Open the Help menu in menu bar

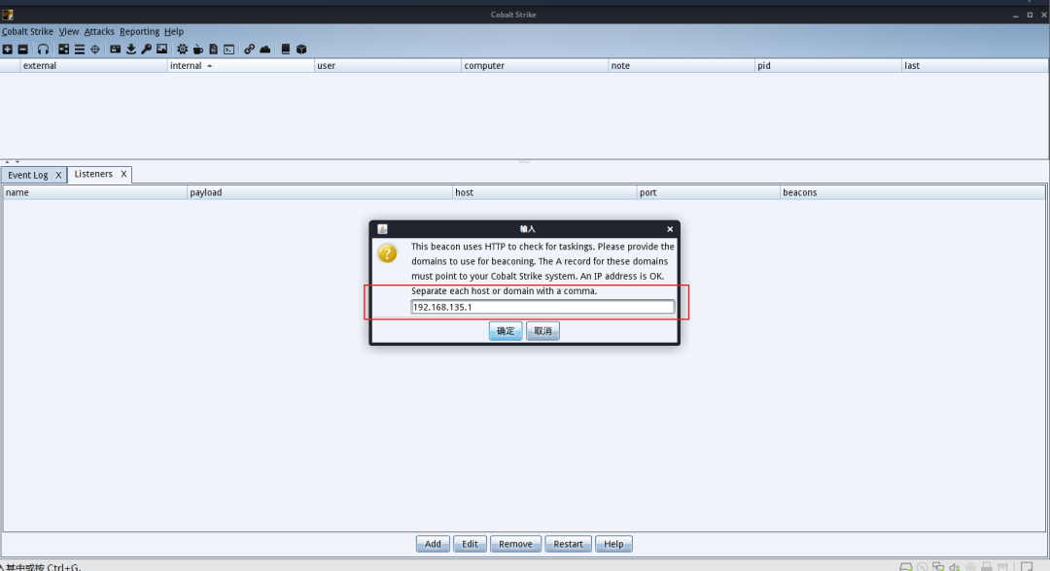(173, 31)
